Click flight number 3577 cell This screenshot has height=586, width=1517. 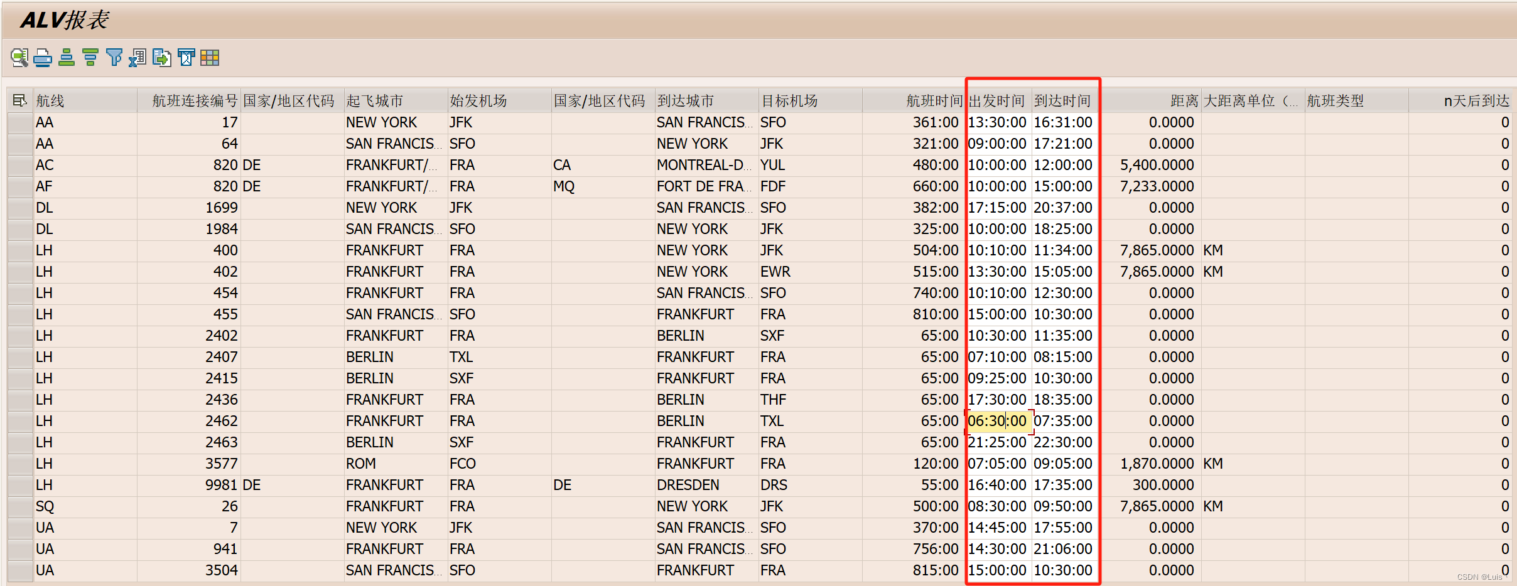(x=188, y=464)
